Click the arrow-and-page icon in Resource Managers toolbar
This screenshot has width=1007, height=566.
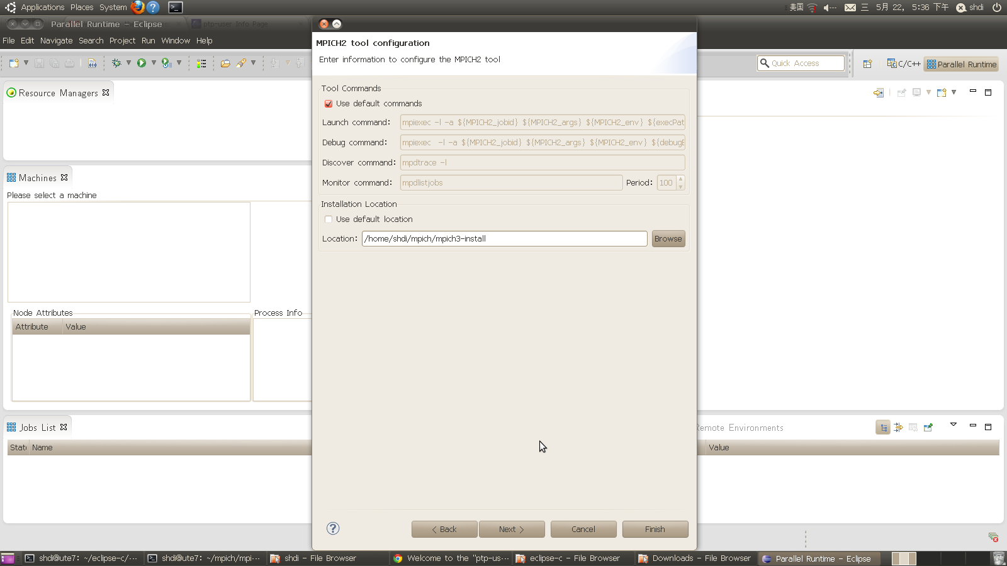pos(879,92)
